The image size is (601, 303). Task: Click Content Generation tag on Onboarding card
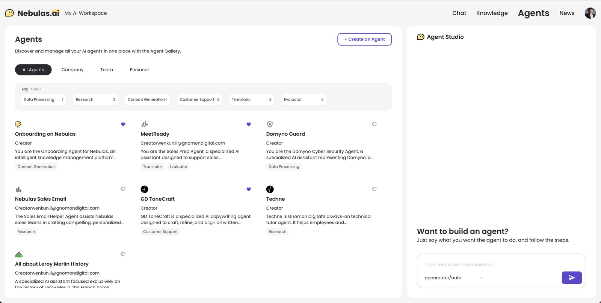tap(36, 167)
